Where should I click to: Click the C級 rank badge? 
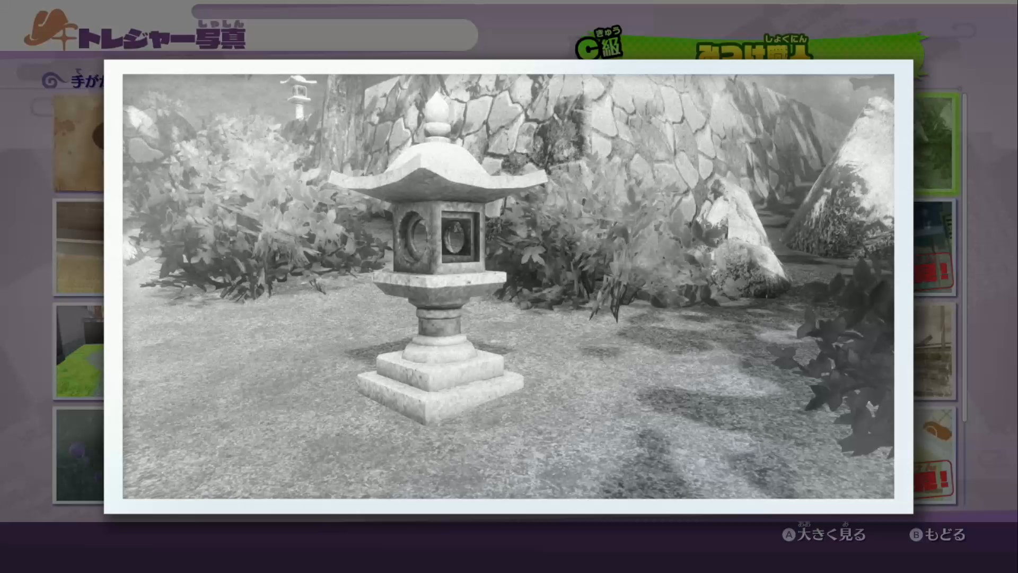pos(600,45)
